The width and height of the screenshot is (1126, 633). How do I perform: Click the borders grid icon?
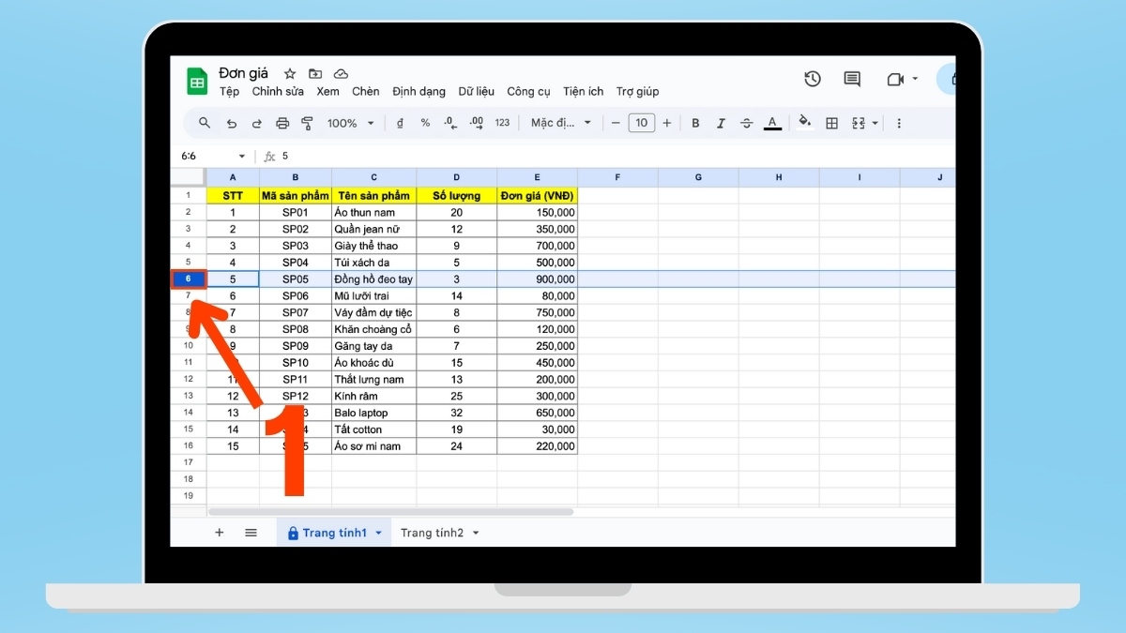[x=831, y=123]
